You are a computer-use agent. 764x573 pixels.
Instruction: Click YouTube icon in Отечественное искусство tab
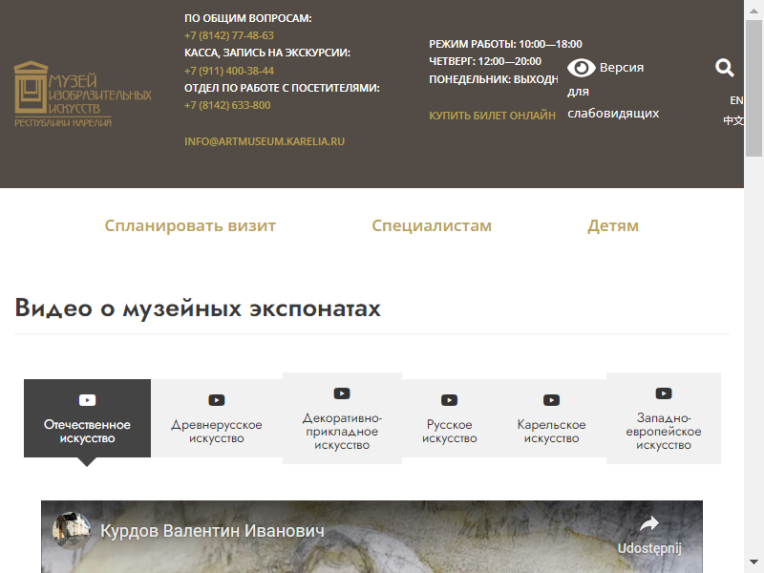87,400
